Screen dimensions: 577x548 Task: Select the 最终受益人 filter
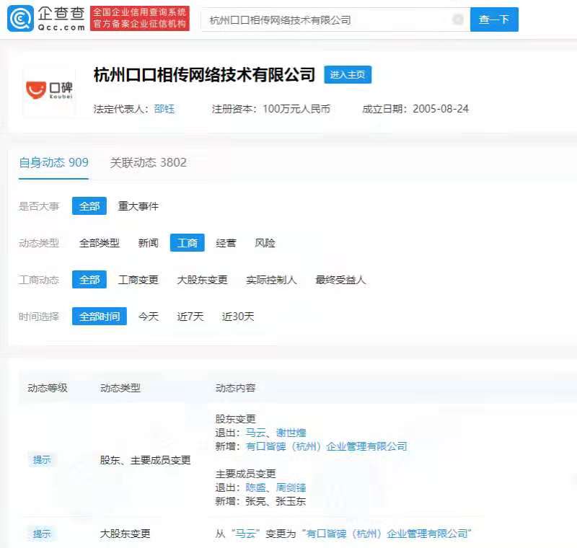(x=340, y=280)
